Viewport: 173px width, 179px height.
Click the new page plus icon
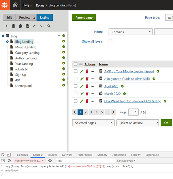pos(6,26)
